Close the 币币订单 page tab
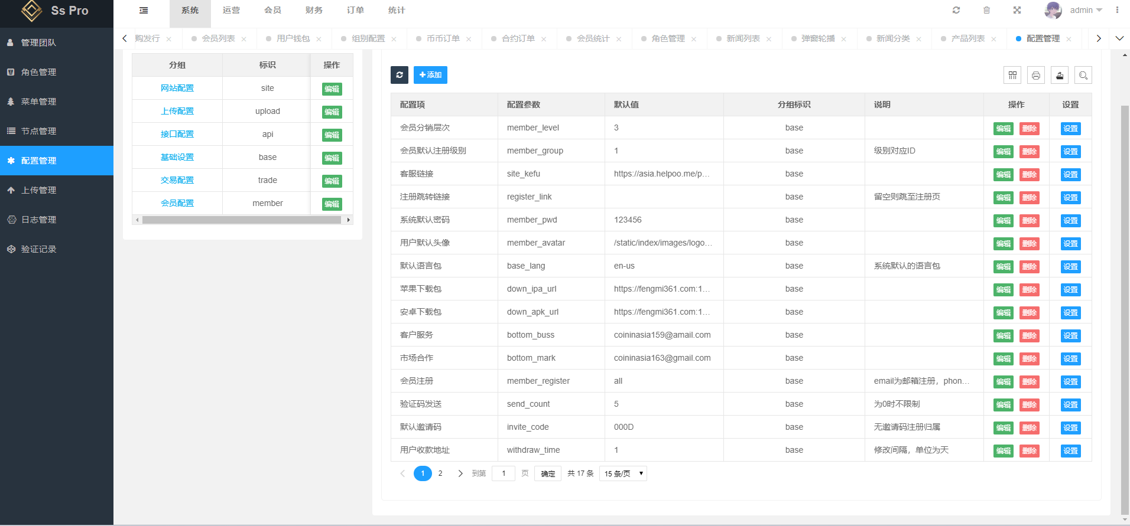This screenshot has height=526, width=1130. [x=469, y=39]
